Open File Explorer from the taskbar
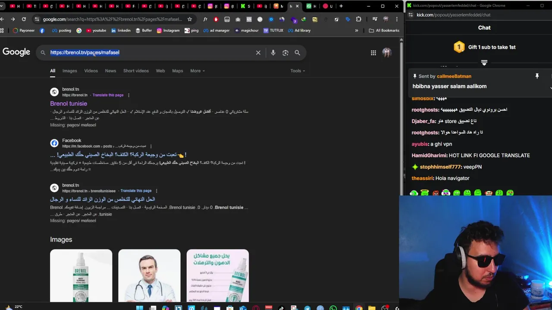The height and width of the screenshot is (310, 552). point(372,308)
